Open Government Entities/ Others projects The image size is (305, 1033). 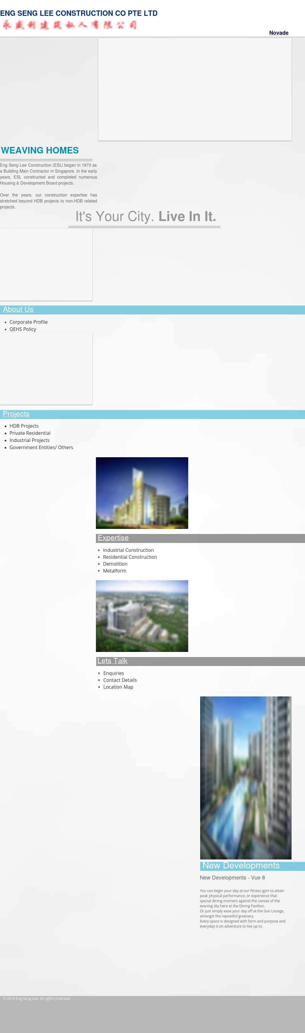(x=41, y=448)
